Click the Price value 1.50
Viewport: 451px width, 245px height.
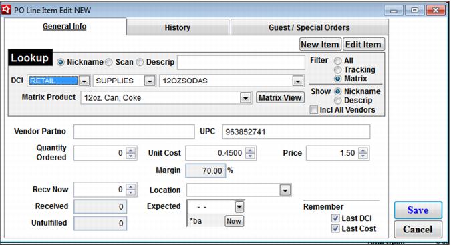(x=332, y=153)
